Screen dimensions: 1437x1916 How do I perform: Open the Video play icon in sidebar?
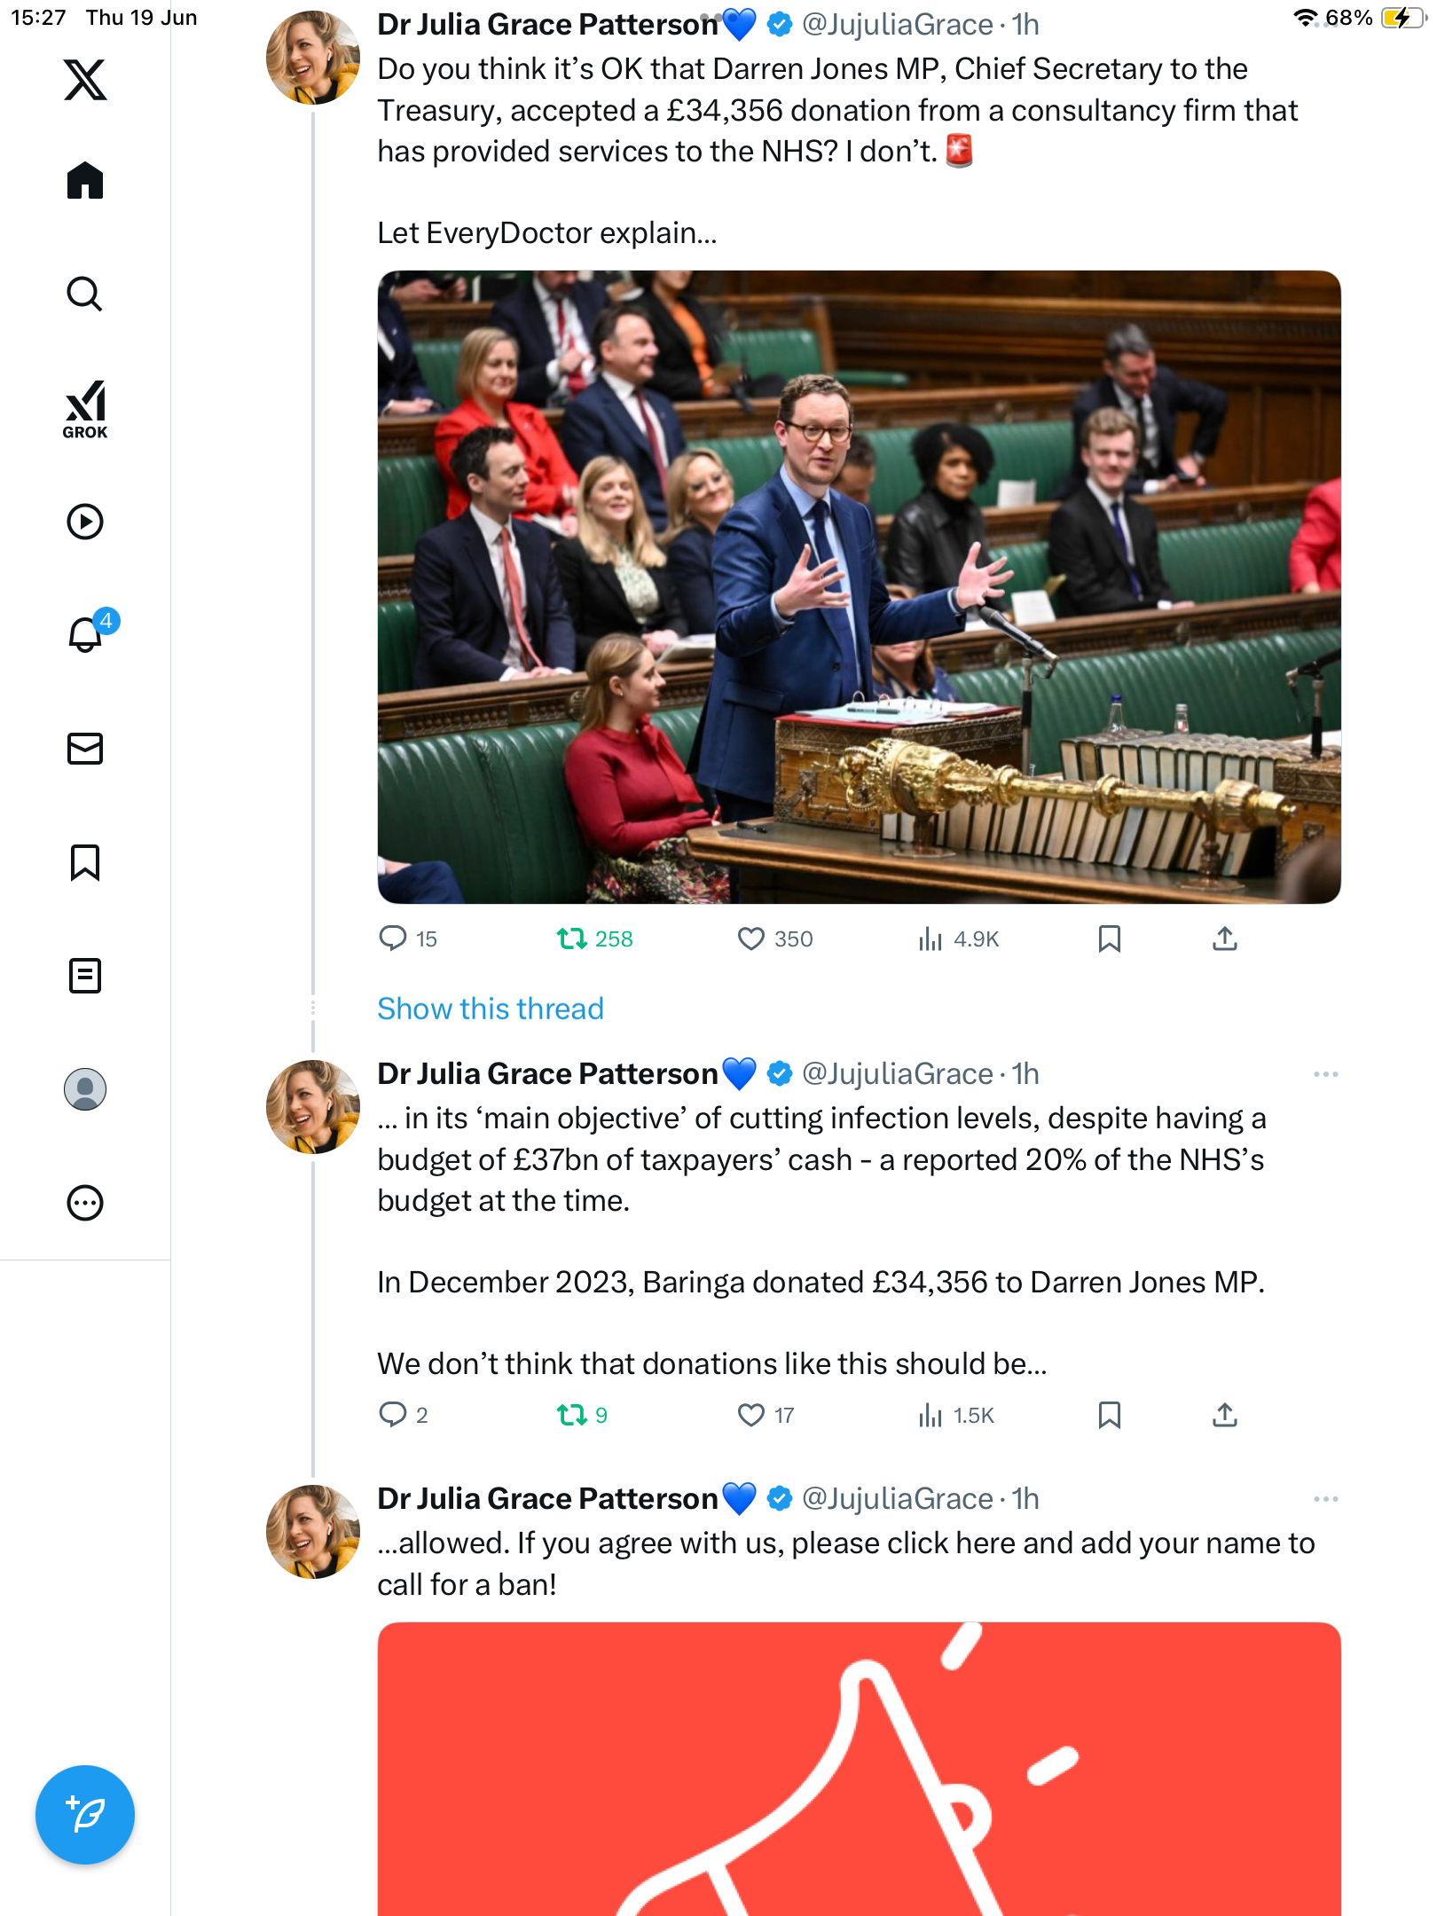pos(85,522)
